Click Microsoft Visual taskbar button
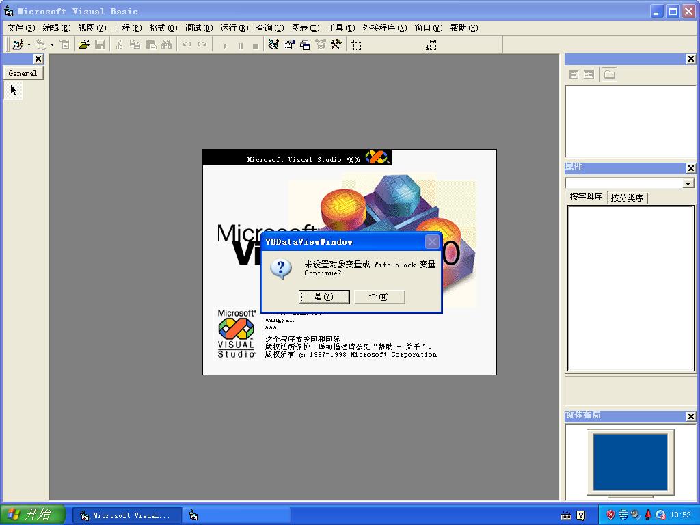 126,515
